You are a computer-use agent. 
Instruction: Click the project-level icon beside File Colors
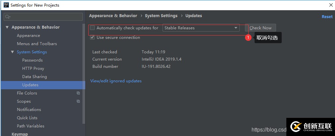coord(78,93)
